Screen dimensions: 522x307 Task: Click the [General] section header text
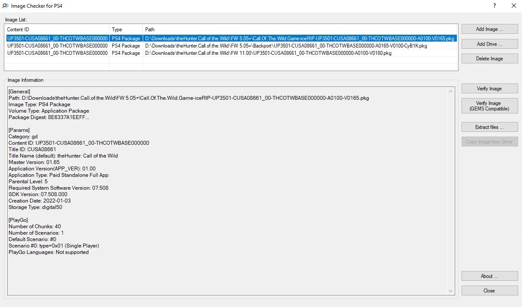pos(19,92)
